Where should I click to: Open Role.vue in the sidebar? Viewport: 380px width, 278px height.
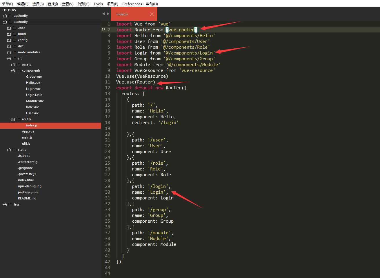pos(32,107)
